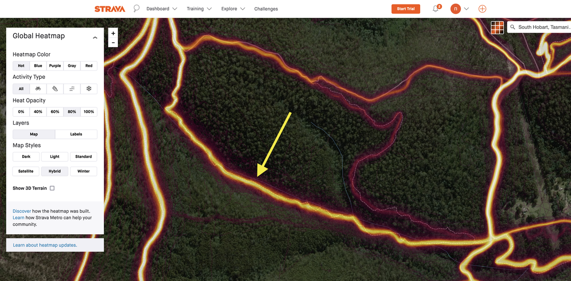Choose the Light map style
The image size is (571, 281).
tap(55, 157)
